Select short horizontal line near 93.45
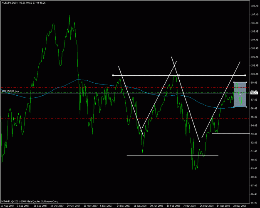 231,134
